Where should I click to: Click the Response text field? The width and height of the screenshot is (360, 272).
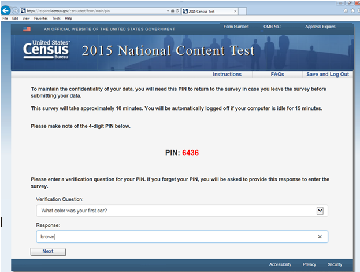182,237
